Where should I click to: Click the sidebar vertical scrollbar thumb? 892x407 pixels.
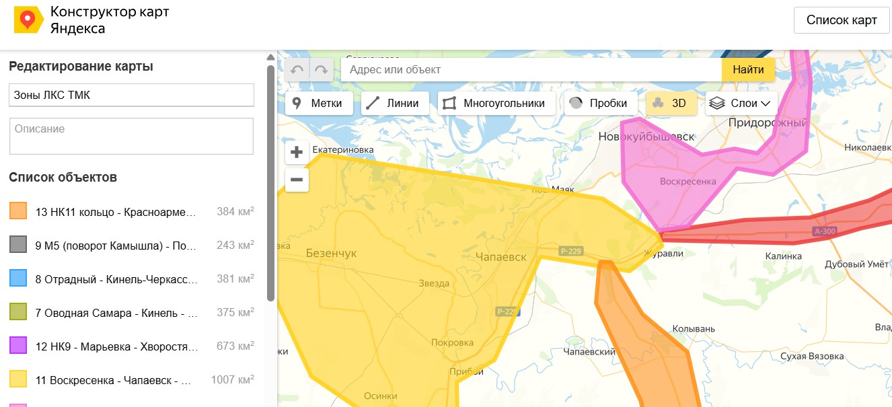(270, 182)
